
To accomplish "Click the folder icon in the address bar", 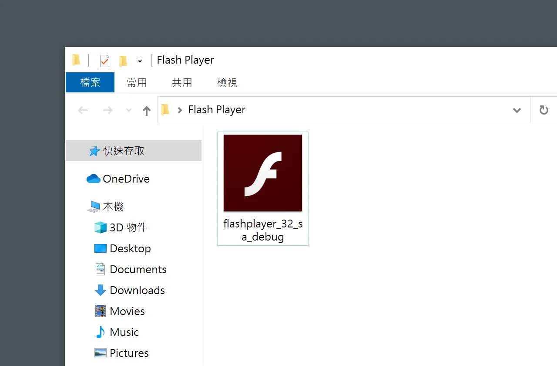I will pyautogui.click(x=164, y=110).
